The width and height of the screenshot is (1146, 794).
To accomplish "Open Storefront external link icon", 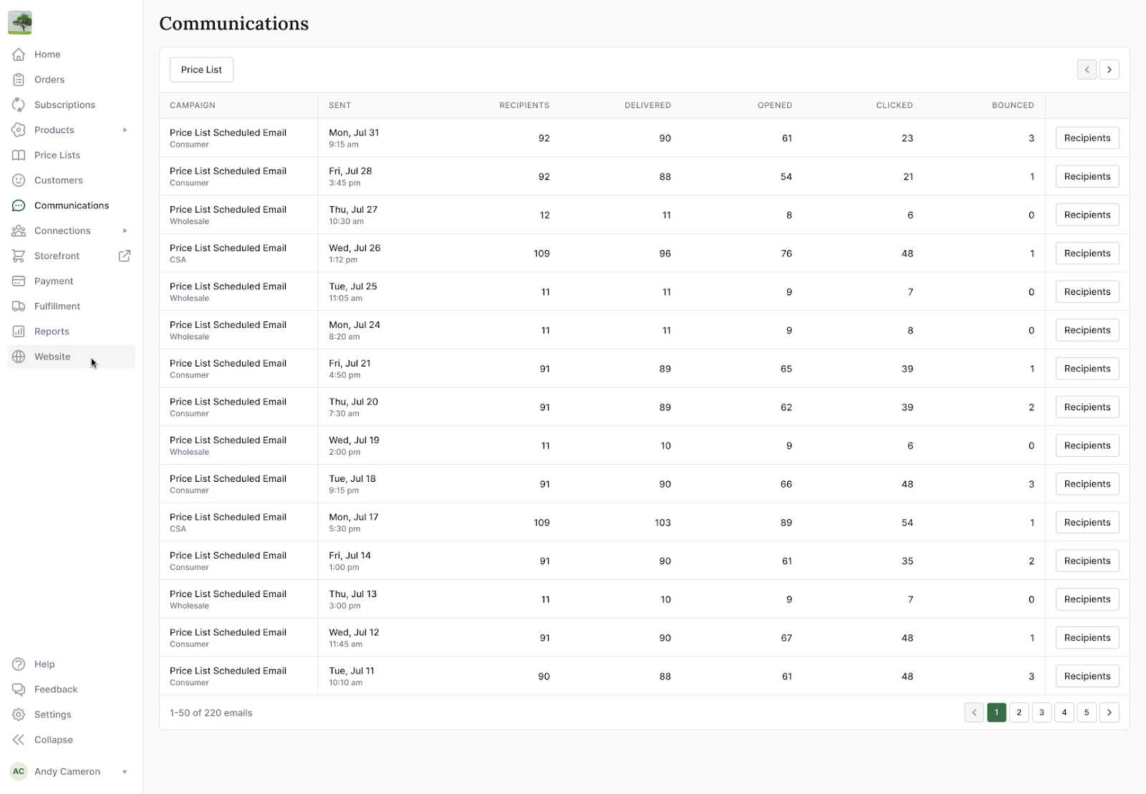I will pos(125,256).
